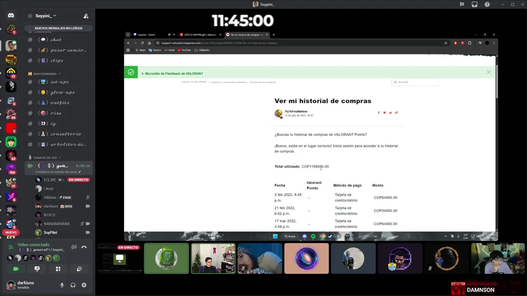Click browser back arrow in stream
This screenshot has height=296, width=527.
pos(128,43)
